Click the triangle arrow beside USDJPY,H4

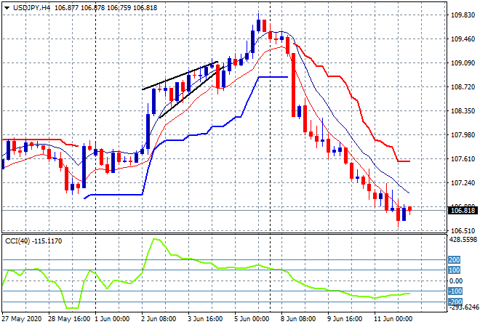click(x=7, y=8)
